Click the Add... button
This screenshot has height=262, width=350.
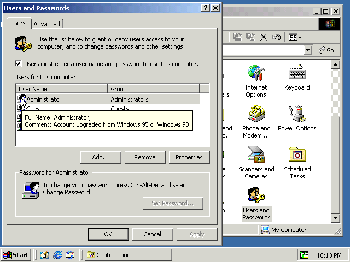point(100,157)
